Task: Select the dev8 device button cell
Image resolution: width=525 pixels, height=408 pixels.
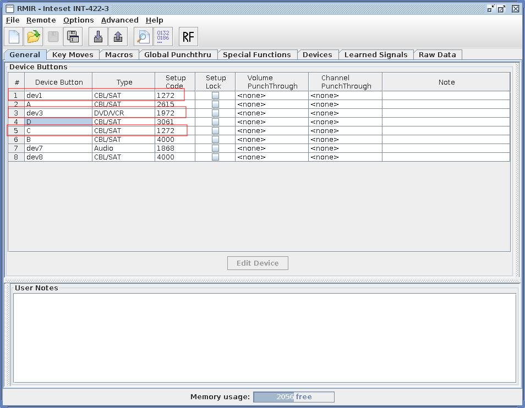Action: click(58, 157)
